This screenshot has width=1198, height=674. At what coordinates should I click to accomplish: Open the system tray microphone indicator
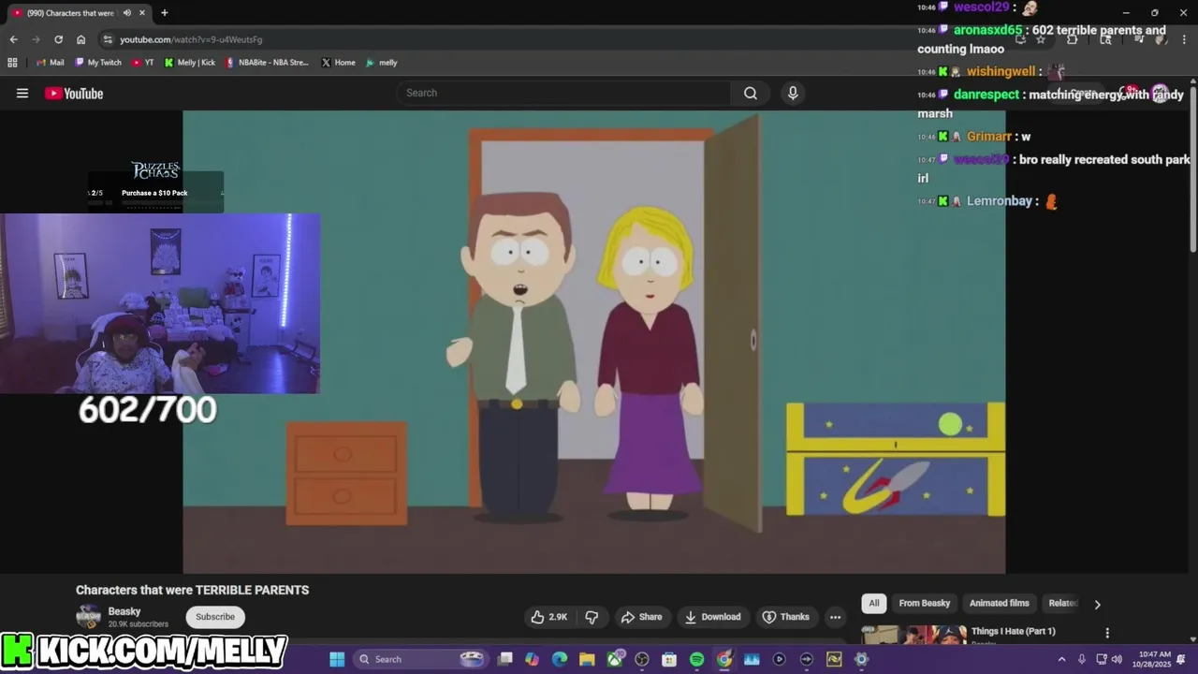pyautogui.click(x=1081, y=659)
